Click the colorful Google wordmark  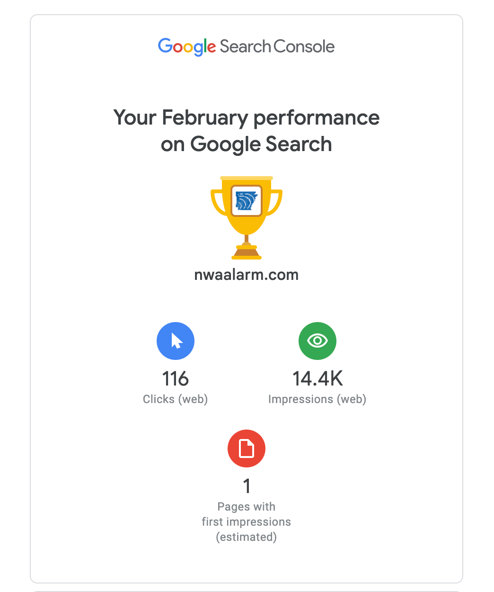click(x=187, y=46)
